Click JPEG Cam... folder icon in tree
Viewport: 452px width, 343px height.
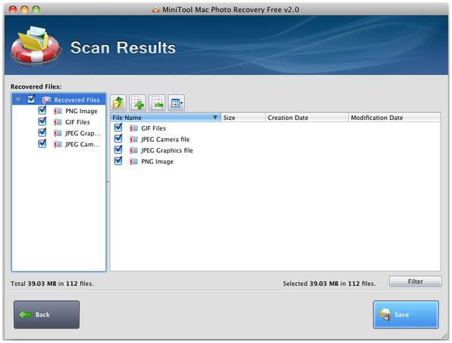58,144
